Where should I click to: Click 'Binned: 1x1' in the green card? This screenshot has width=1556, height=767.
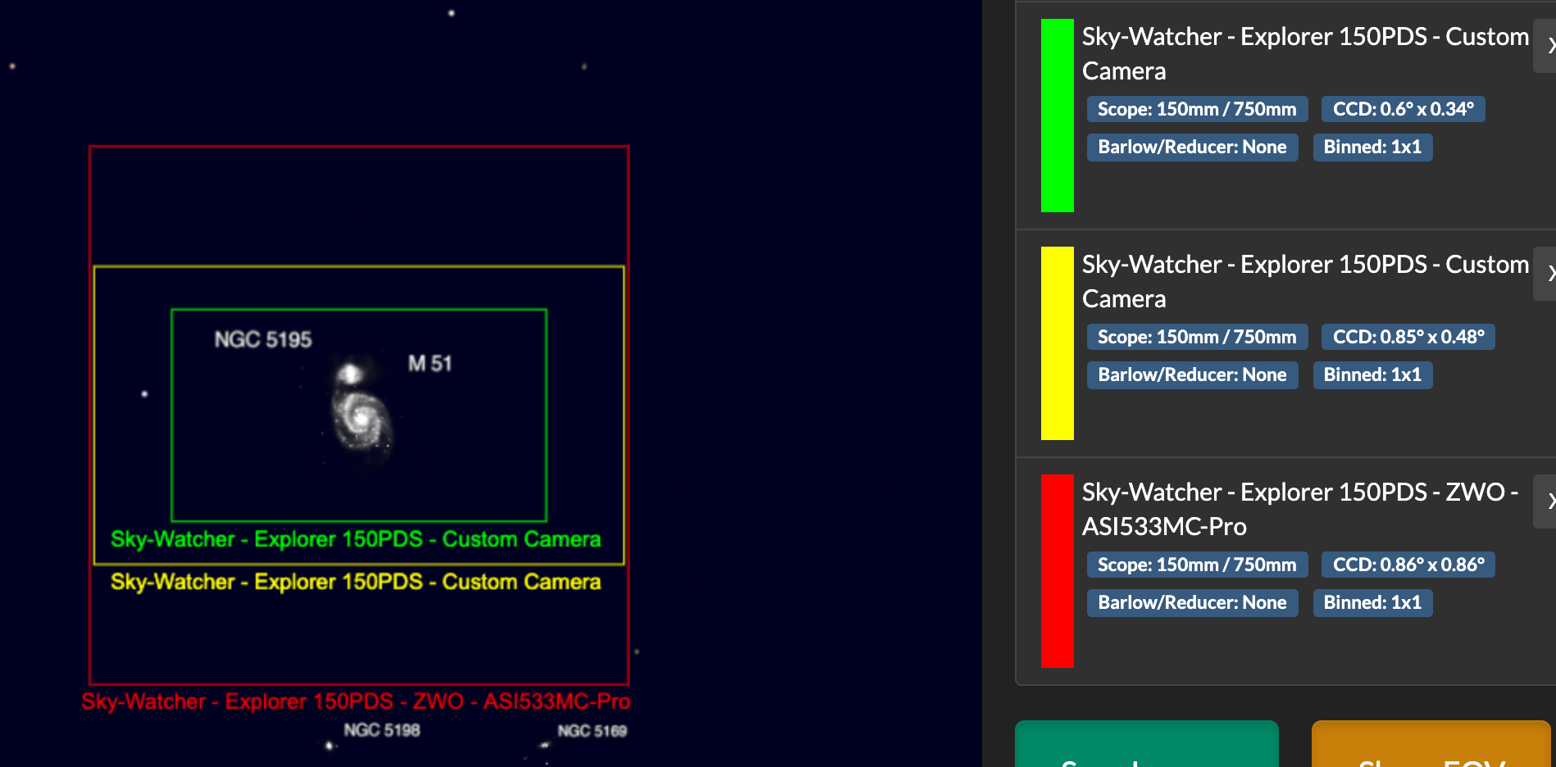(x=1372, y=147)
